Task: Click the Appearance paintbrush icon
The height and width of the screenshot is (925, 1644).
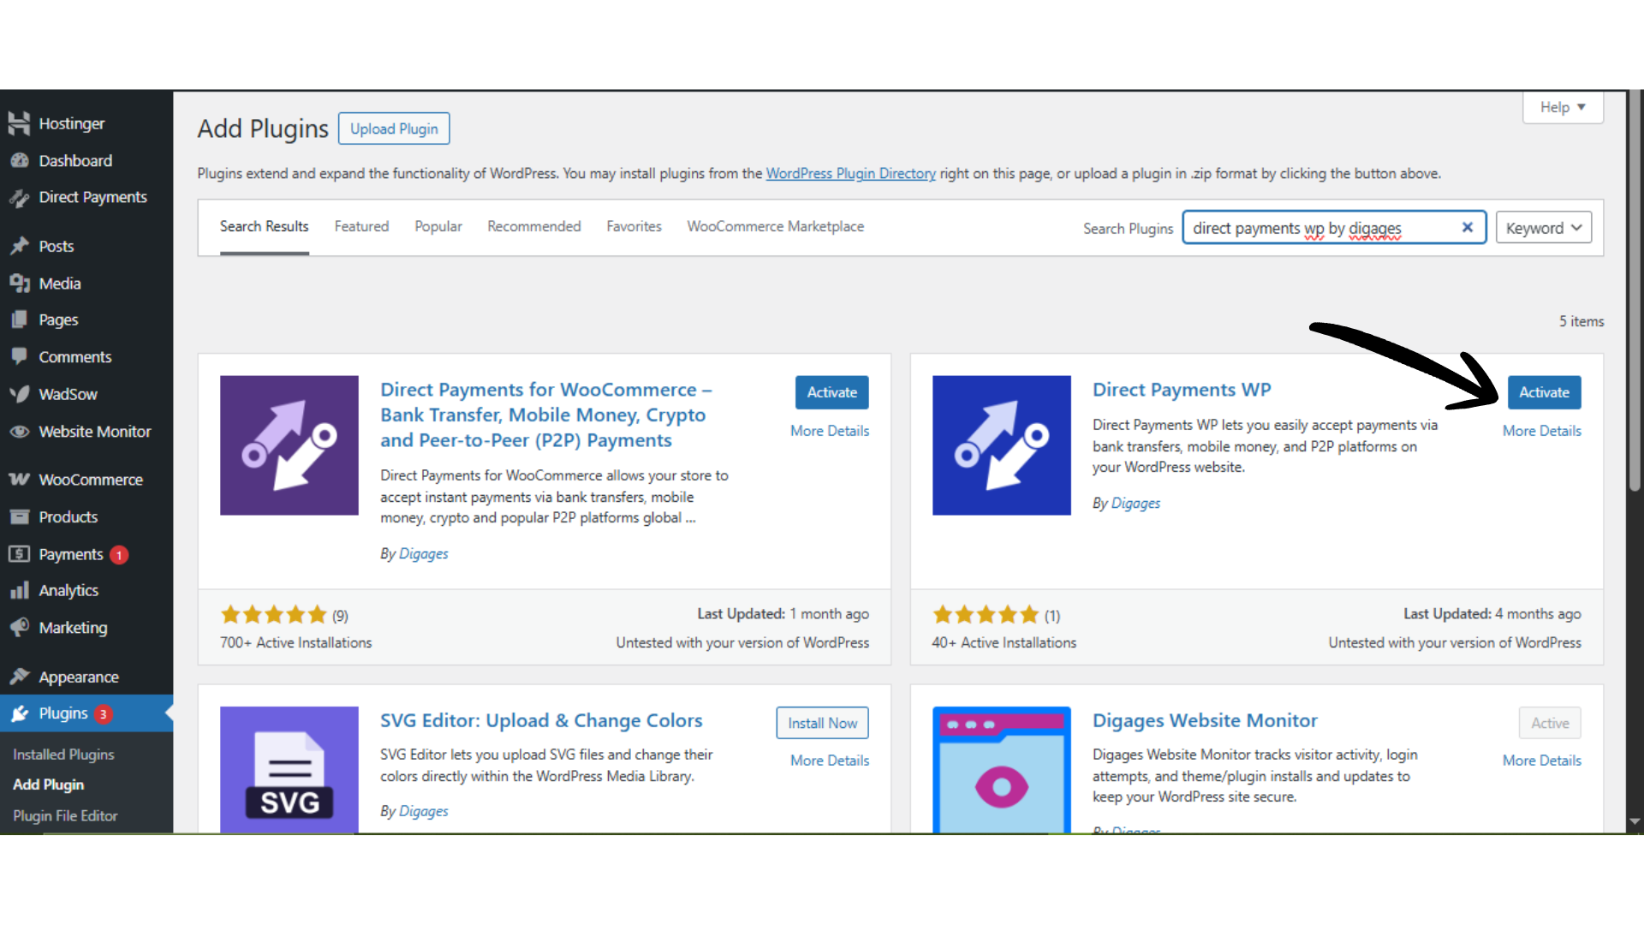Action: pos(19,676)
